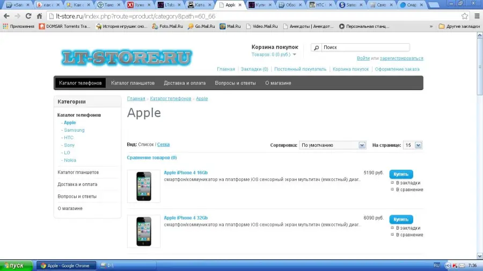Screen dimensions: 483x271
Task: Open the Apple iPhone 4 32Gb title
Action: click(186, 218)
